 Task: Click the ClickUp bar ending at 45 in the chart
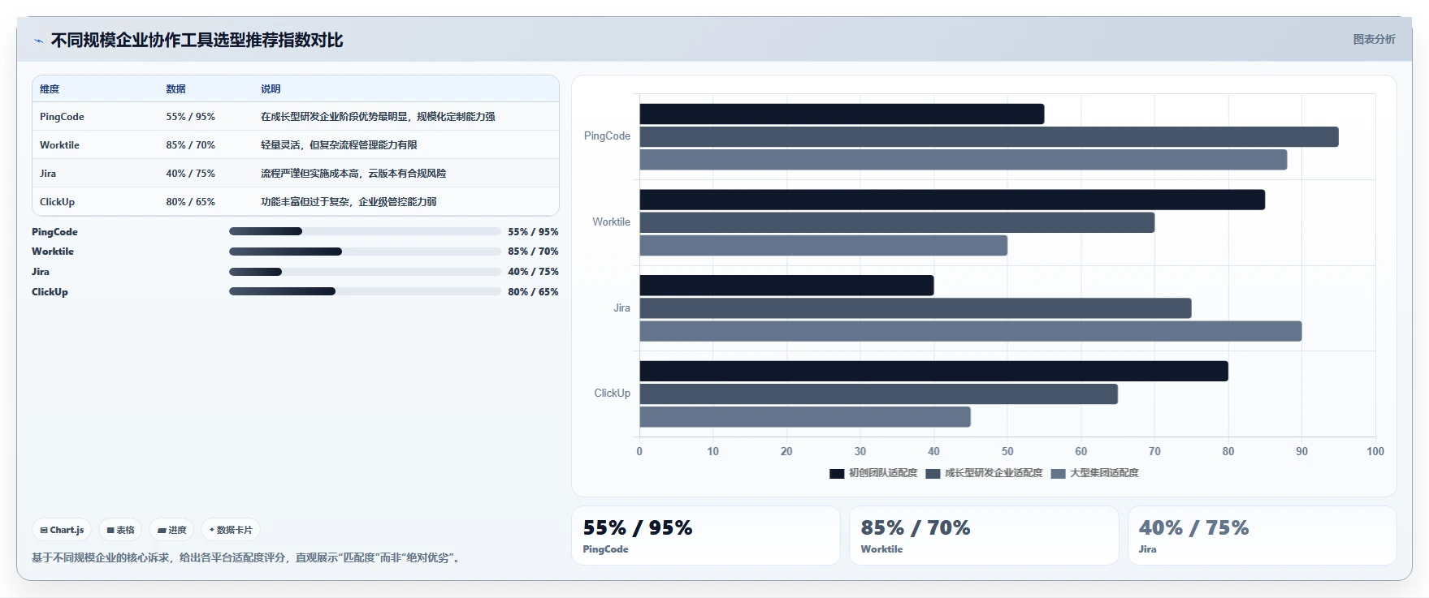805,417
